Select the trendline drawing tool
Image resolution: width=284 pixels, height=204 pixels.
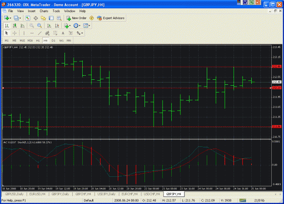pos(40,33)
